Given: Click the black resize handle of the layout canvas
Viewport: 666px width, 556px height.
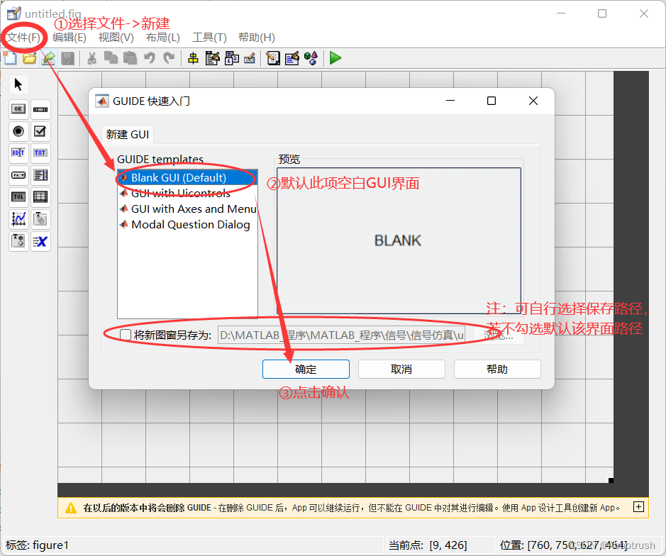Looking at the screenshot, I should point(611,480).
